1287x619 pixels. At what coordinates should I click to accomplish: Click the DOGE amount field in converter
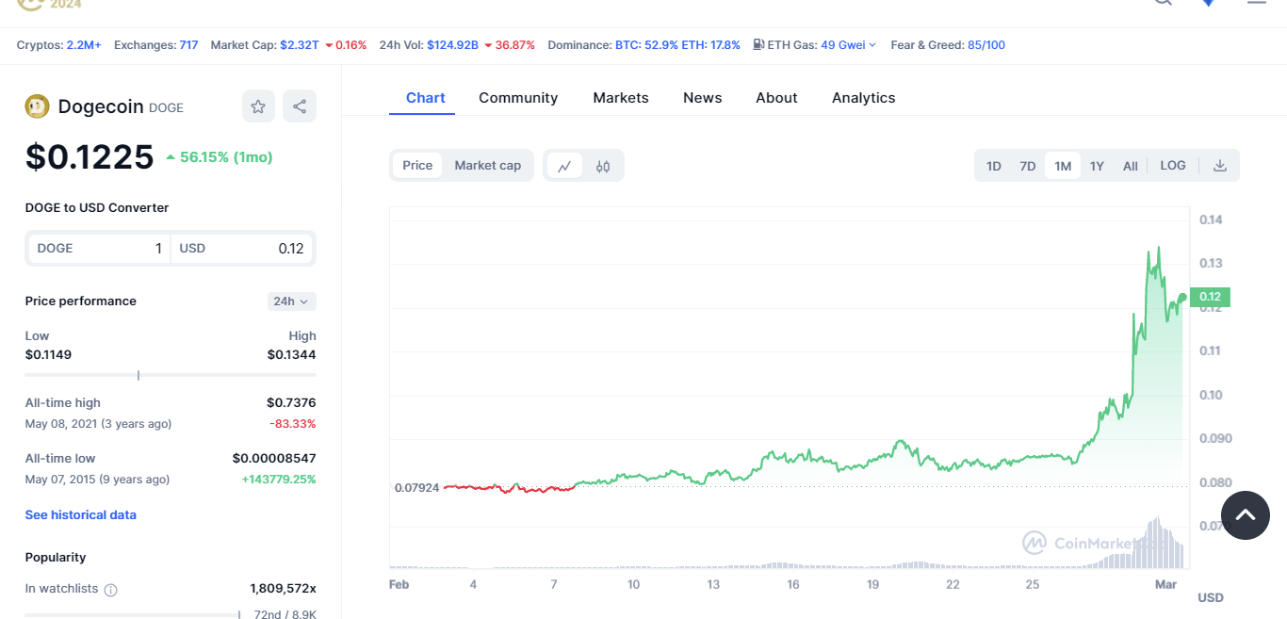pyautogui.click(x=99, y=249)
